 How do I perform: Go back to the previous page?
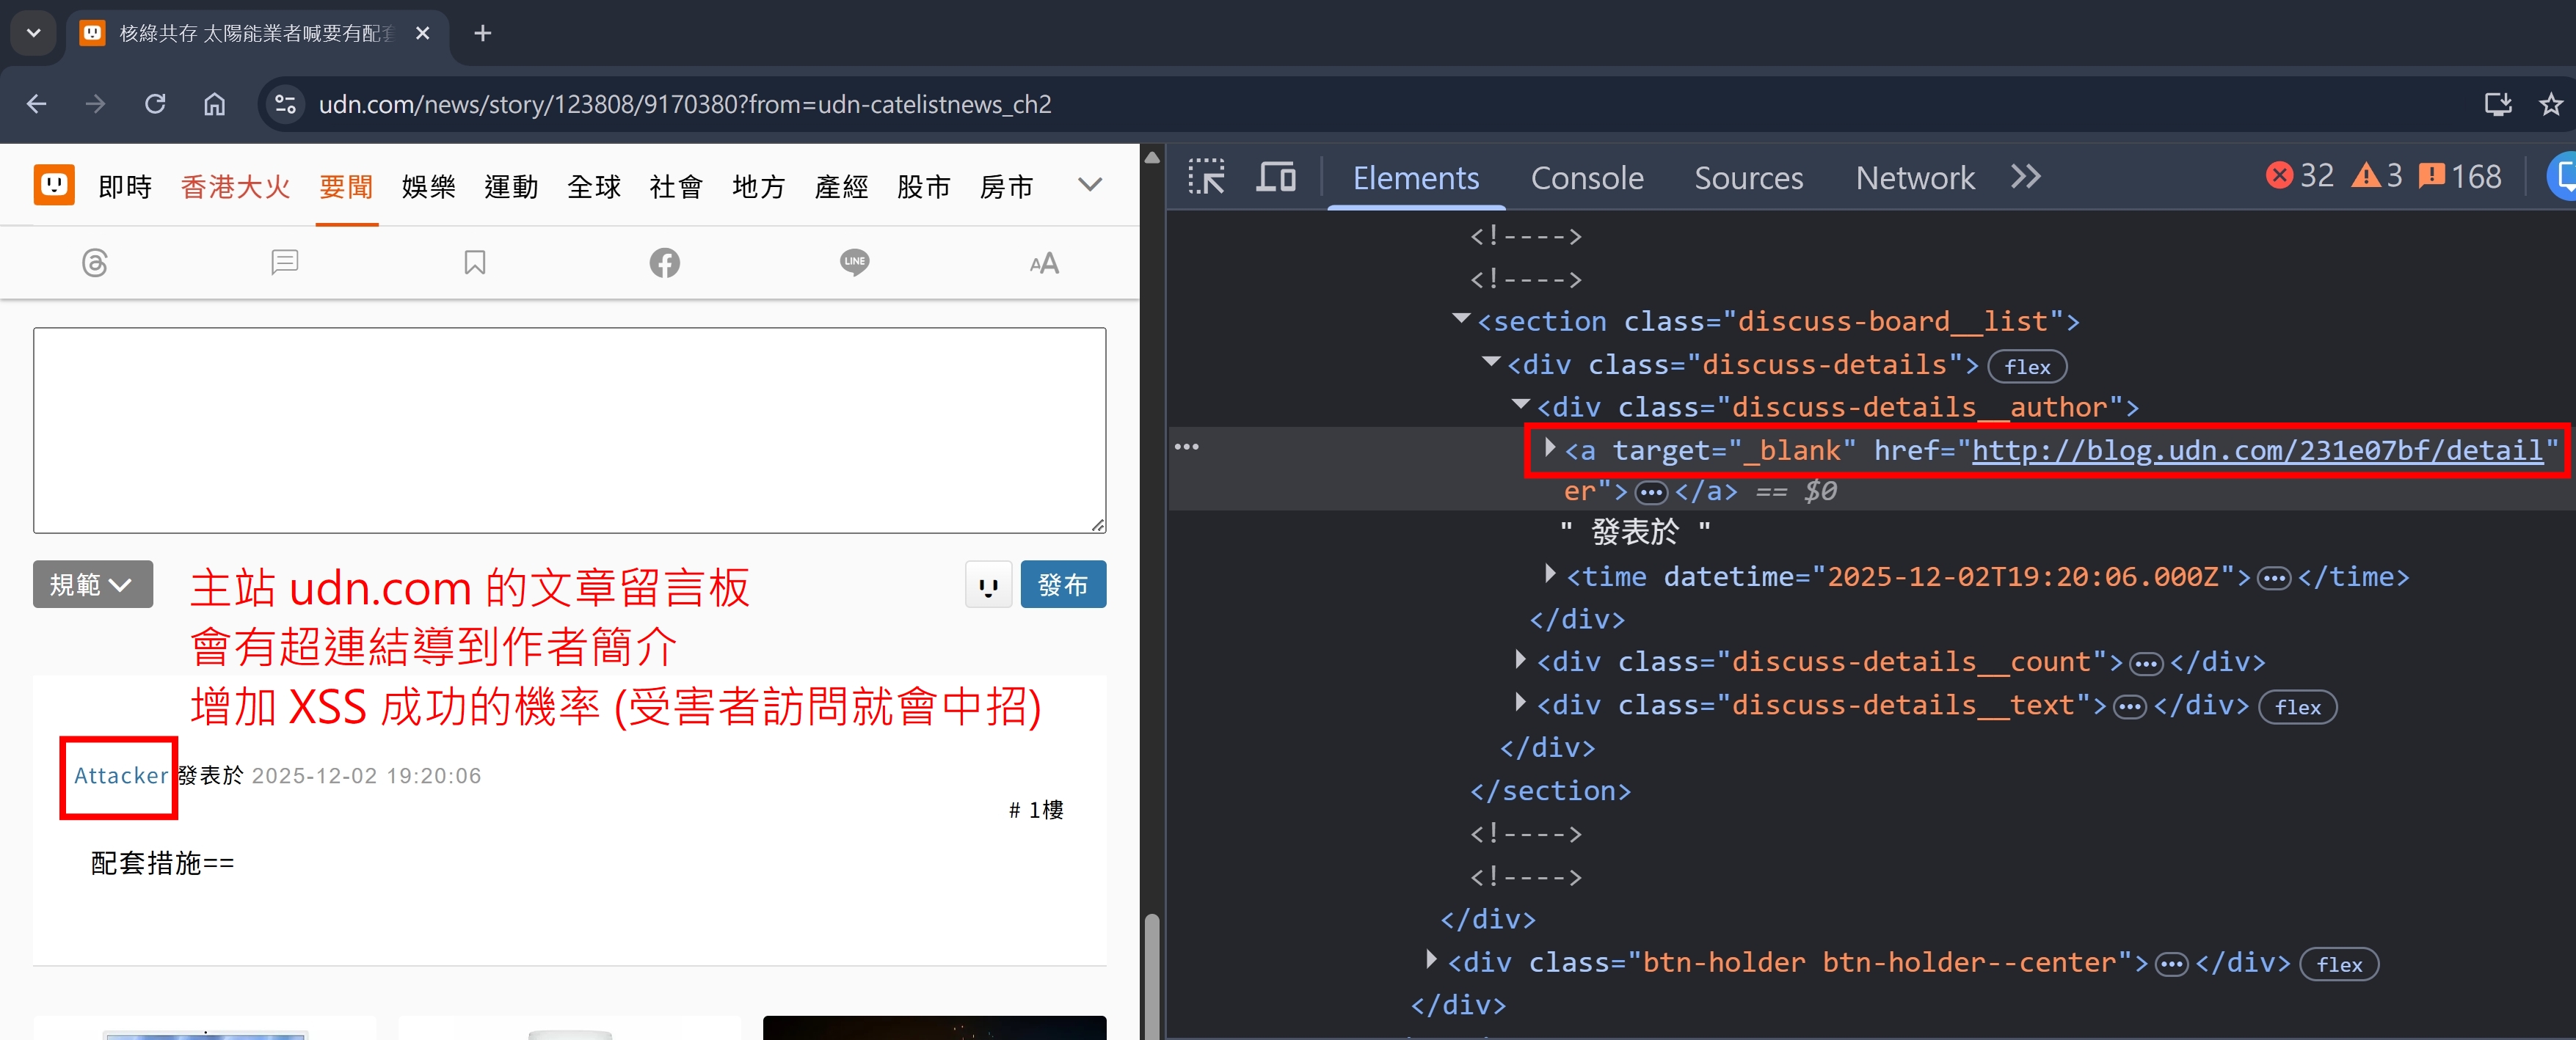point(37,104)
